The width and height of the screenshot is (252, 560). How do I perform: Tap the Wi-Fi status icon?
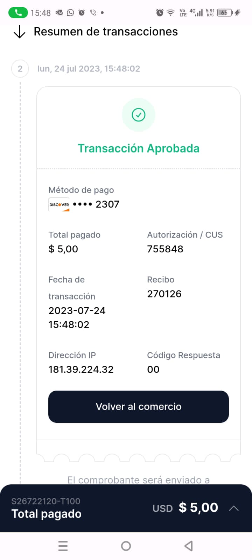[170, 13]
